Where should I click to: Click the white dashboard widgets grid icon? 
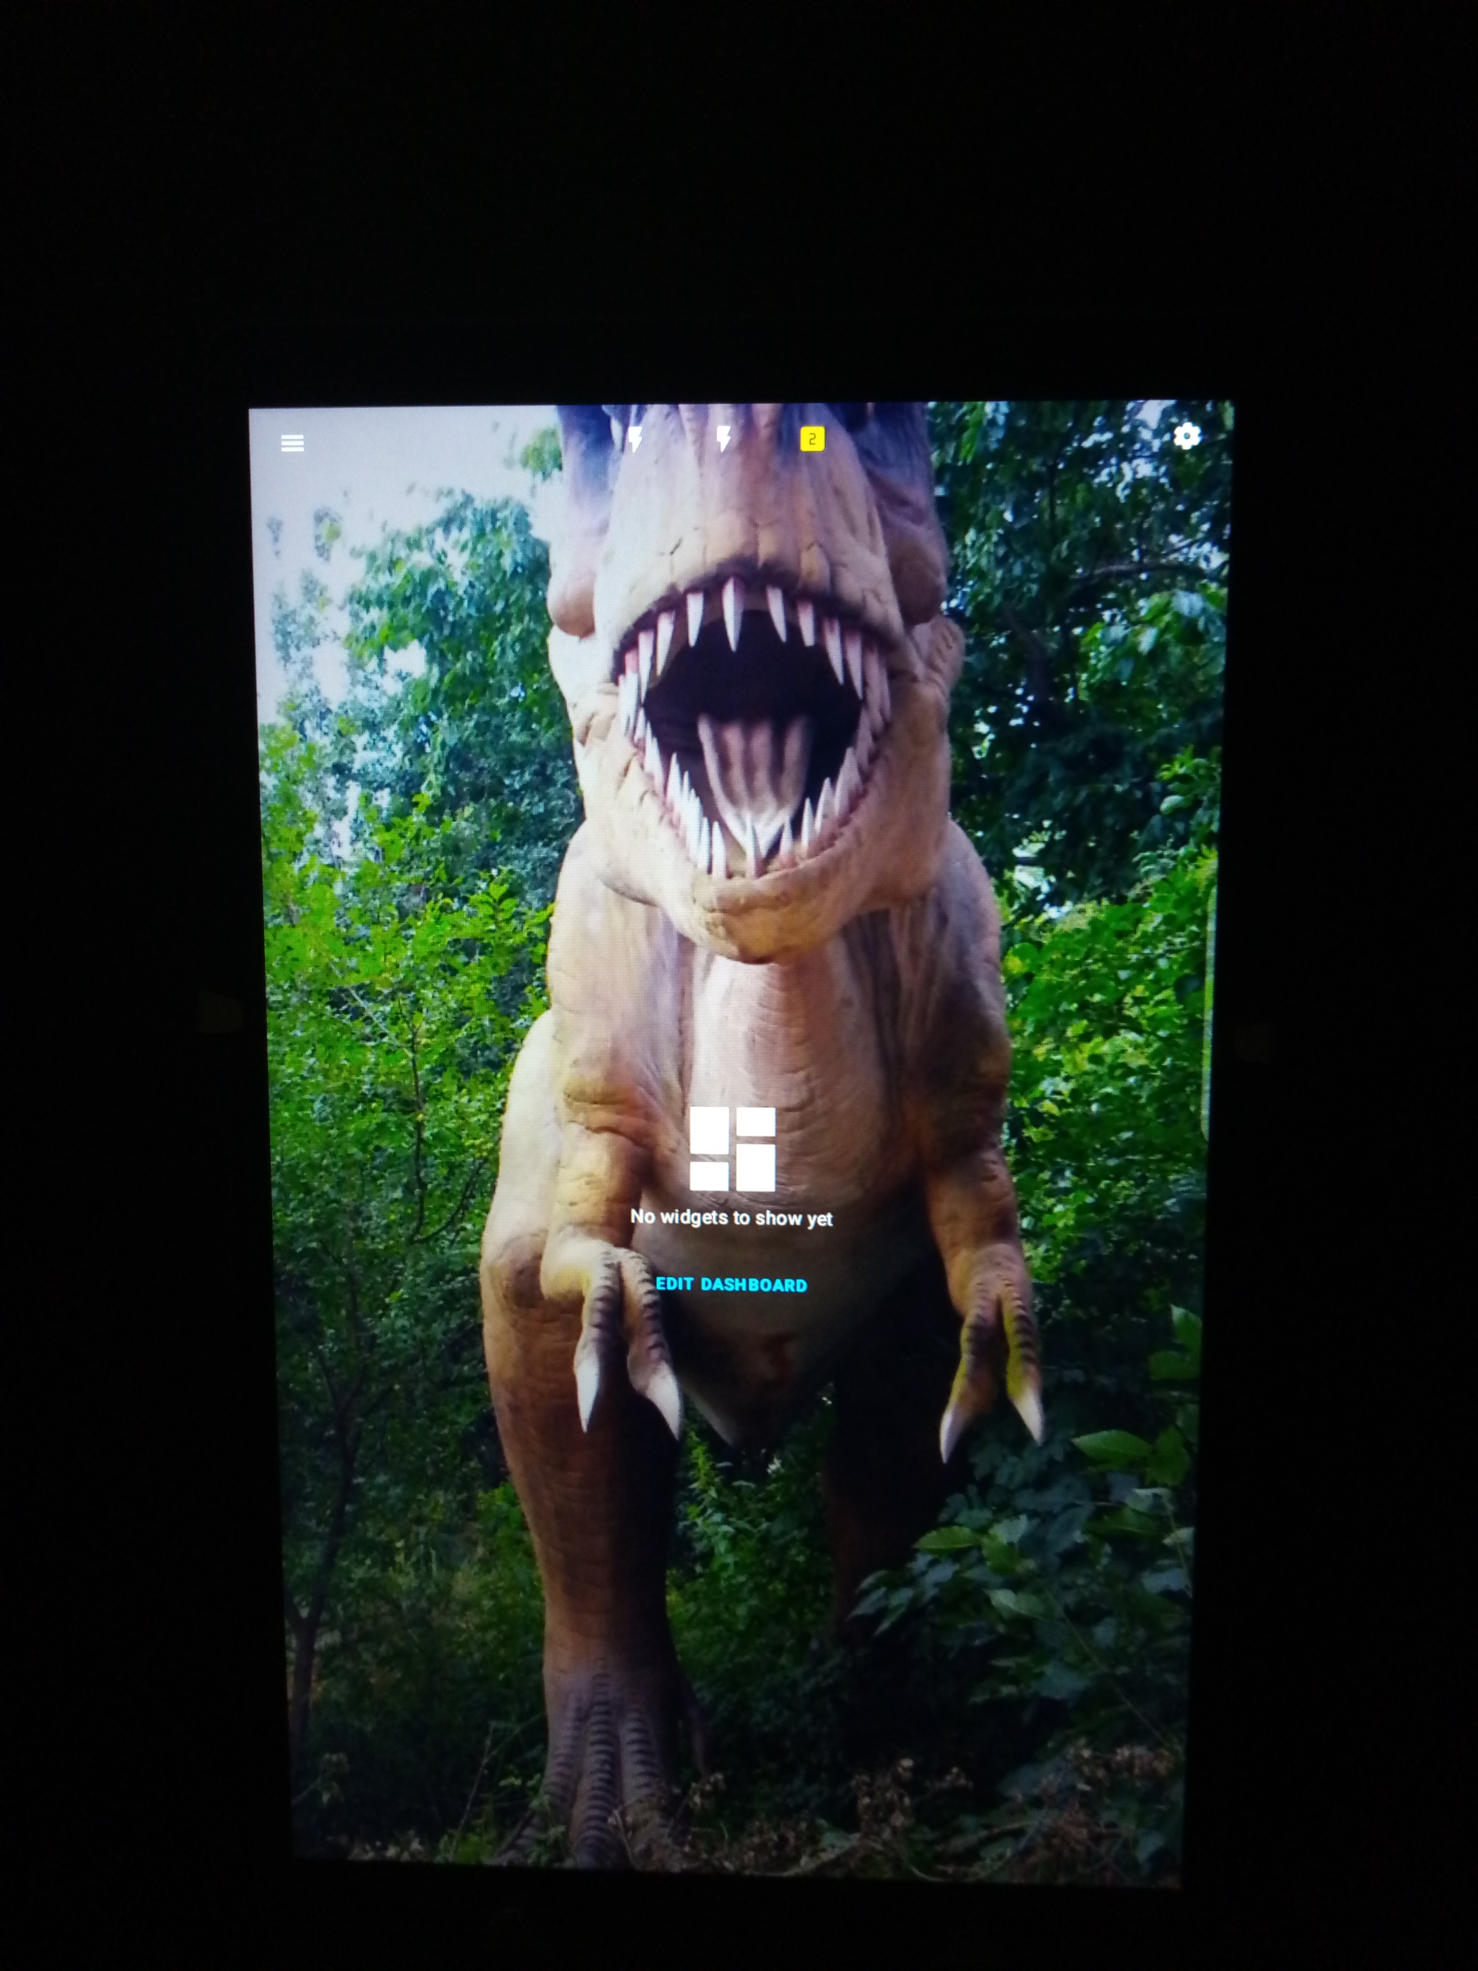pyautogui.click(x=732, y=1149)
